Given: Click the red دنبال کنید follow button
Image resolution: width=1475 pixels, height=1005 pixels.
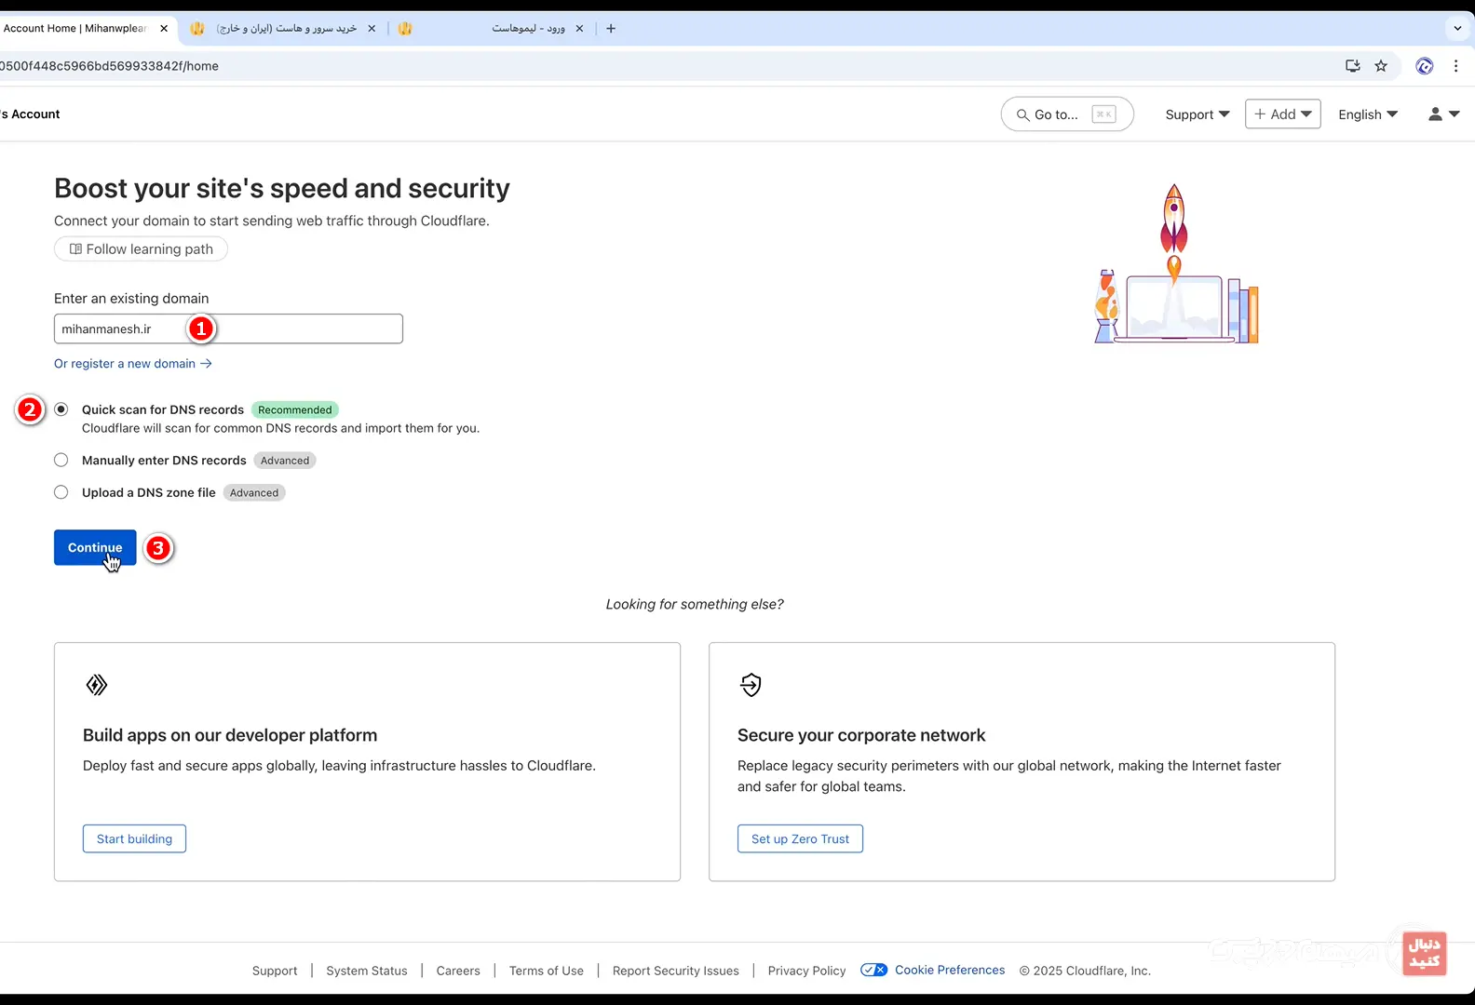Looking at the screenshot, I should coord(1424,954).
